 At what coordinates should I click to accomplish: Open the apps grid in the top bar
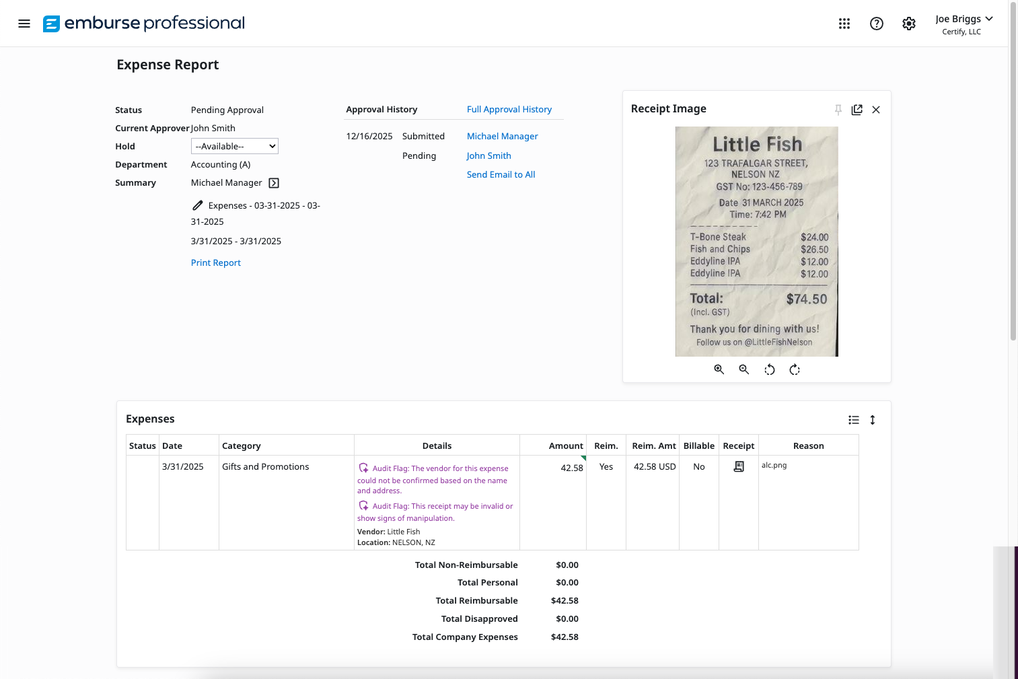click(844, 23)
